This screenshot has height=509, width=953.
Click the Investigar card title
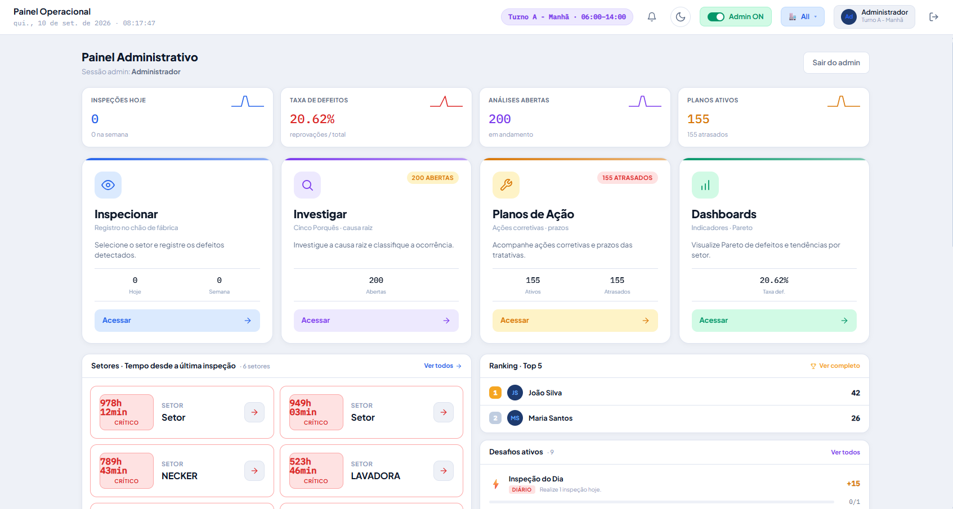320,214
